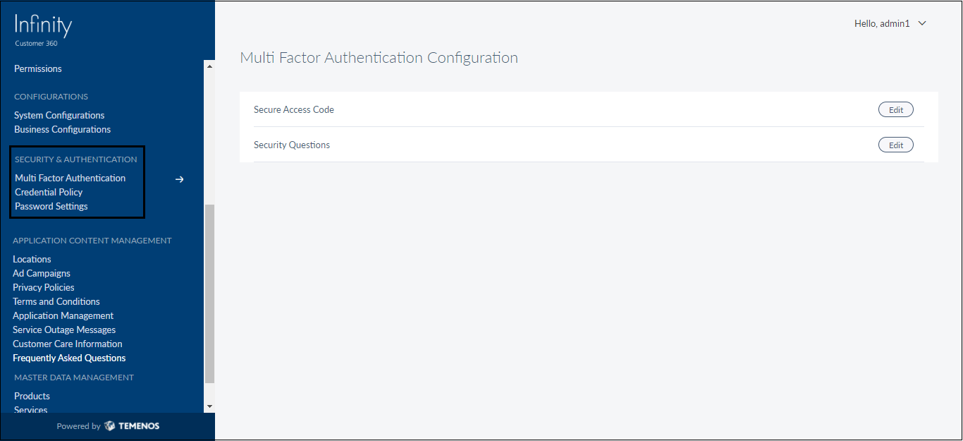The height and width of the screenshot is (441, 963).
Task: Open System Configurations in the sidebar
Action: click(59, 116)
